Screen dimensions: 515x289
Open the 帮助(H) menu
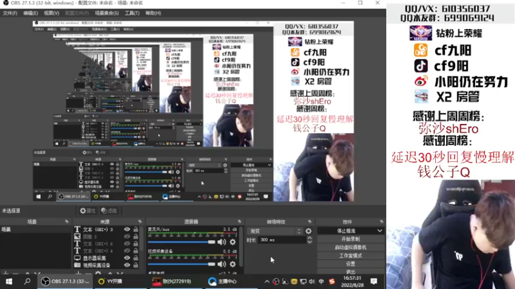click(153, 13)
